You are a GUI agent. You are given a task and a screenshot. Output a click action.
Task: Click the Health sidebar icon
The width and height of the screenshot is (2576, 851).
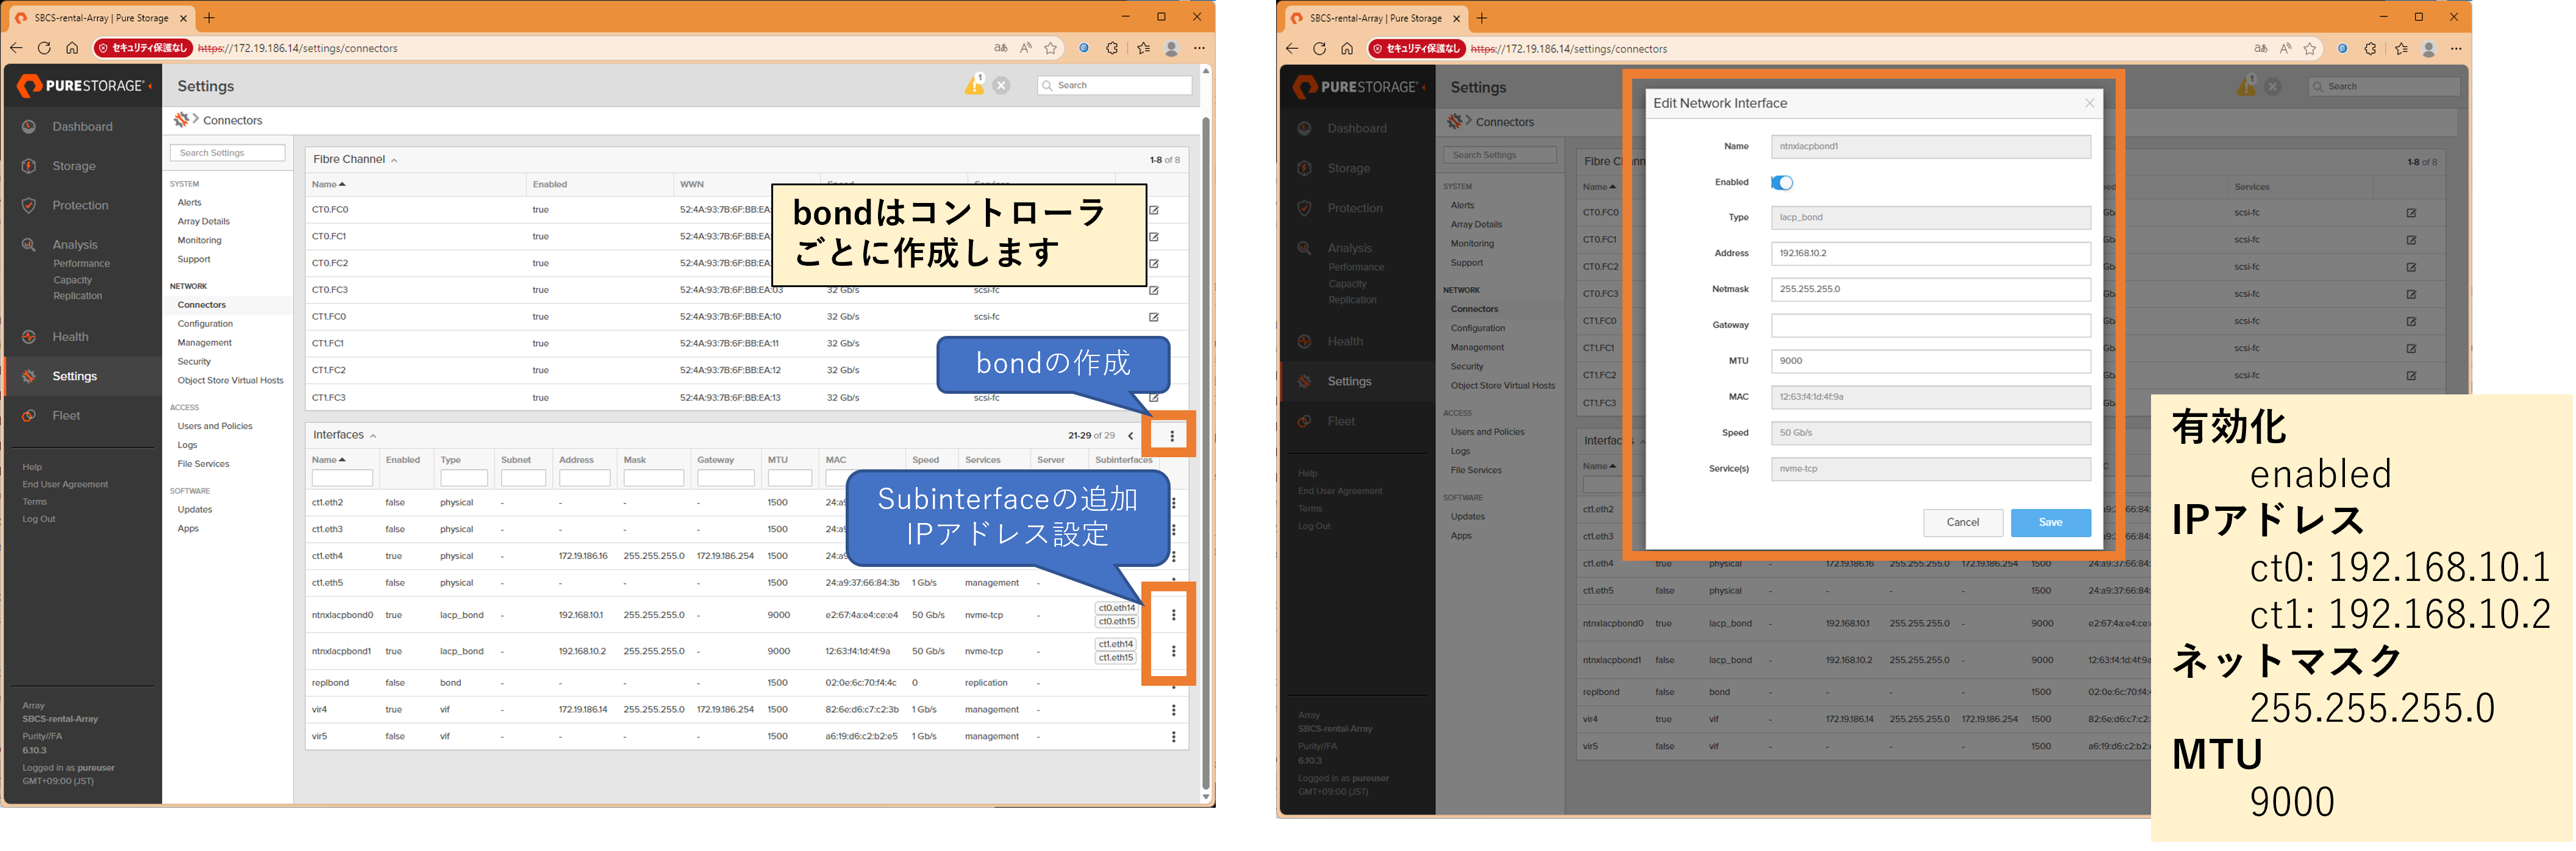pyautogui.click(x=29, y=337)
